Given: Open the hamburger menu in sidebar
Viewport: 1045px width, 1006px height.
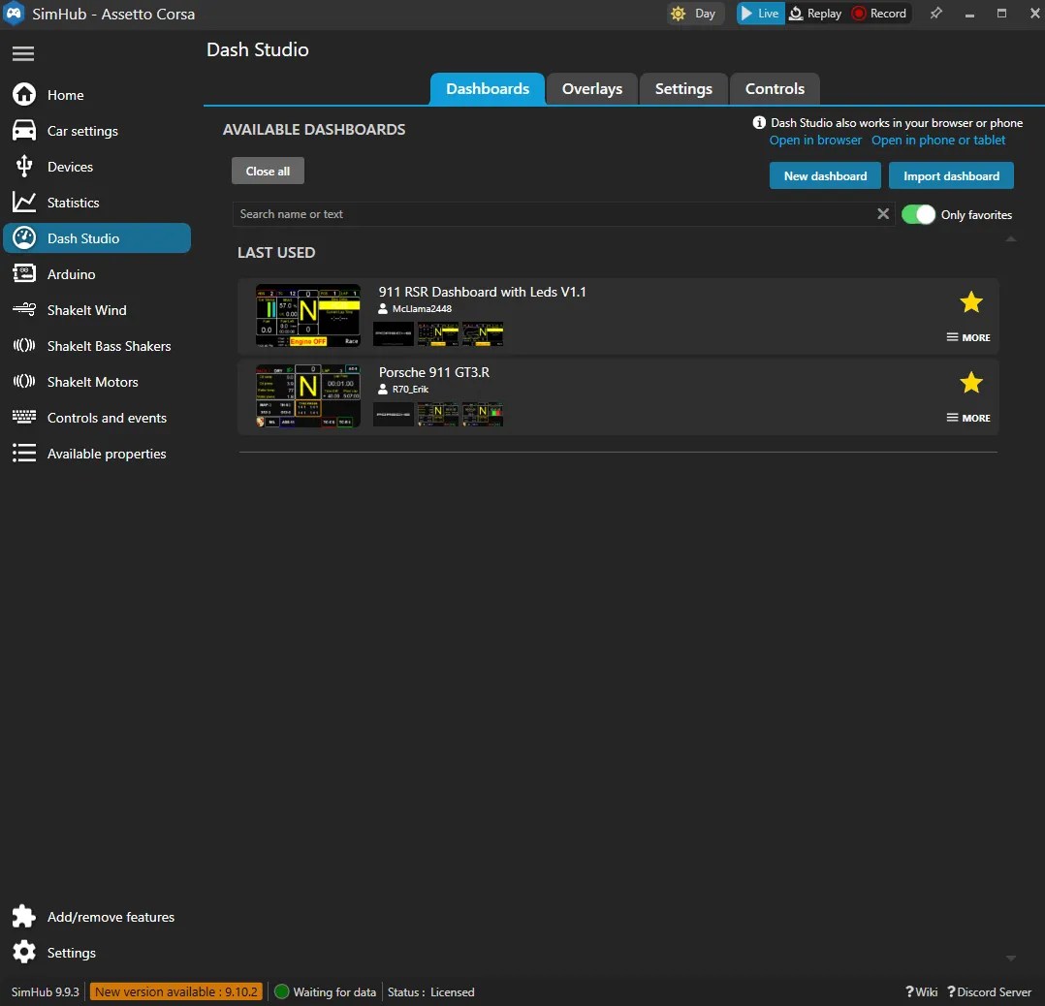Looking at the screenshot, I should (23, 53).
